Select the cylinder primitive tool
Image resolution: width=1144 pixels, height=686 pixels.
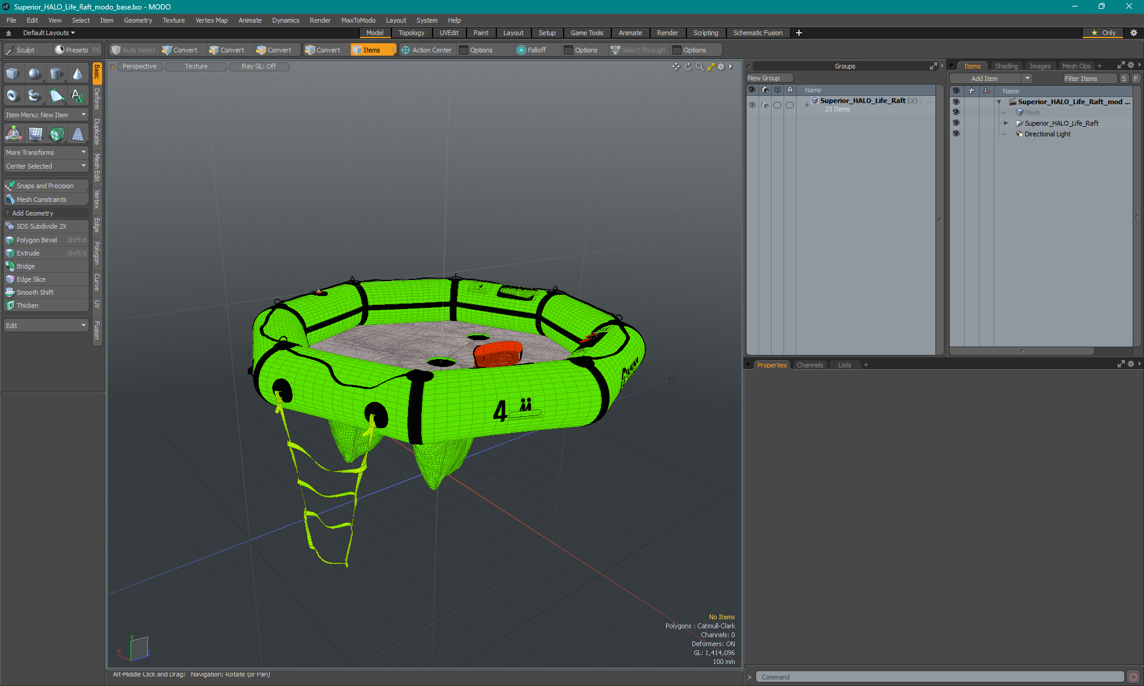pyautogui.click(x=56, y=74)
